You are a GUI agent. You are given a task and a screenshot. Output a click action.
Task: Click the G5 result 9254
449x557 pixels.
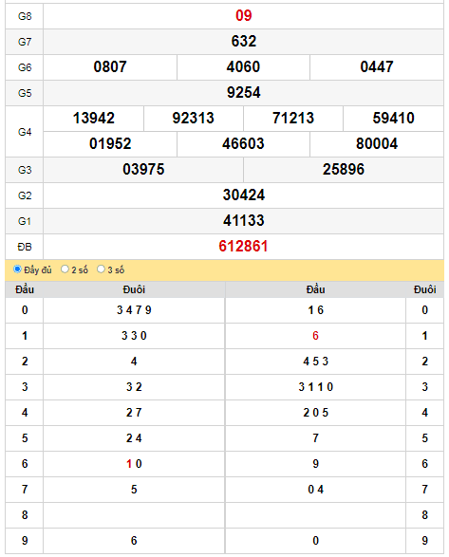pyautogui.click(x=244, y=92)
